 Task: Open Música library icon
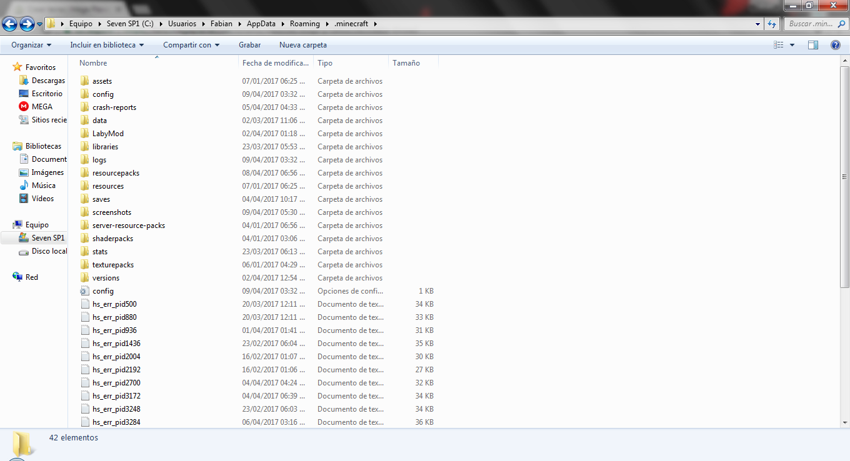pos(24,186)
